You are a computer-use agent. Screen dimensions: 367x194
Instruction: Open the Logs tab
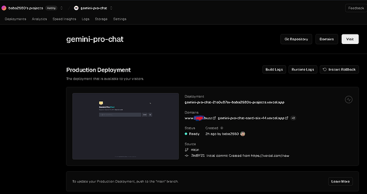point(86,19)
